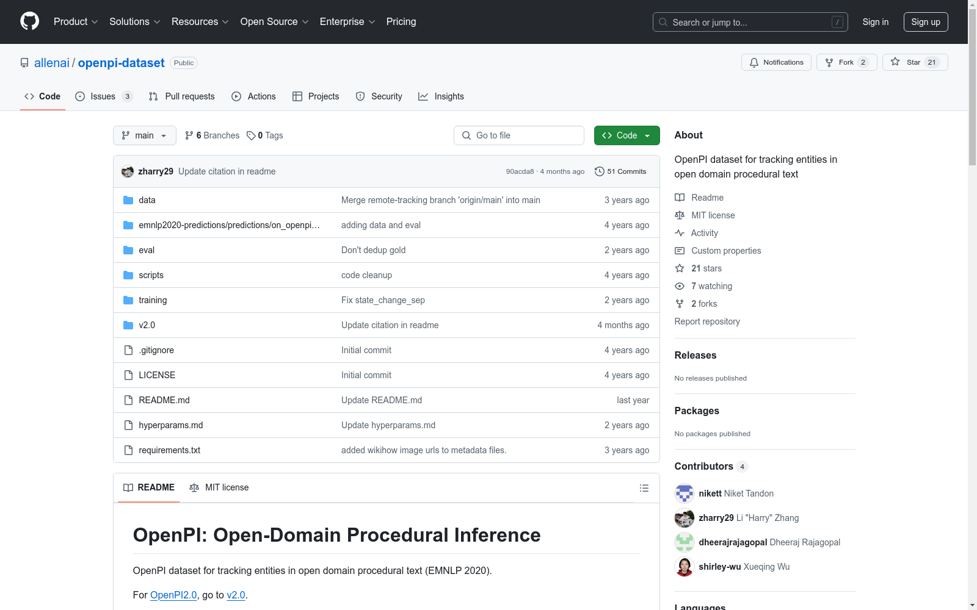Click dheerajrajagopal's contributor avatar

(685, 542)
